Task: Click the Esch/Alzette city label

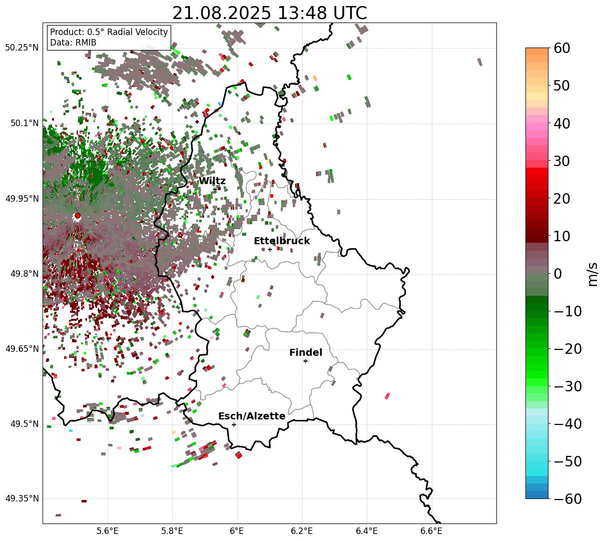Action: 252,416
